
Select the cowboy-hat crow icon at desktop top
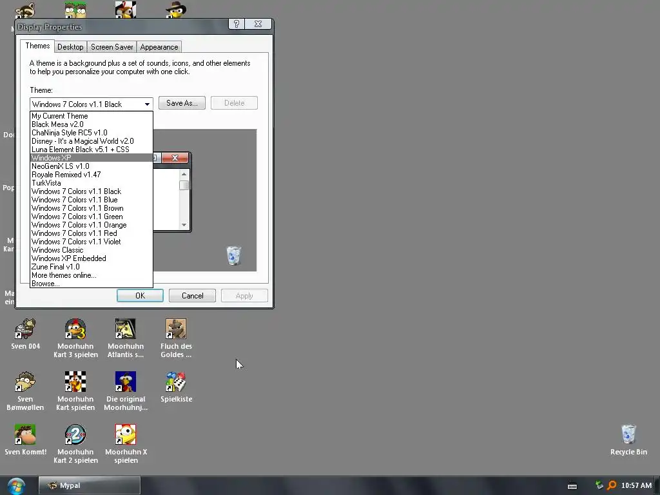[175, 9]
